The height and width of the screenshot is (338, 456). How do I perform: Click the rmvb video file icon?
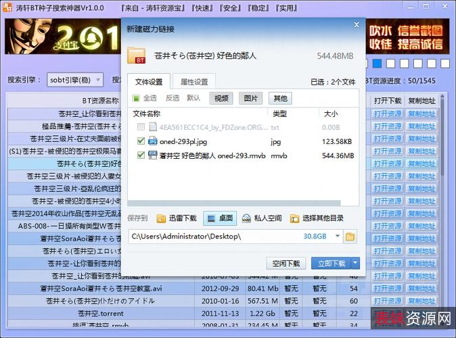point(153,155)
